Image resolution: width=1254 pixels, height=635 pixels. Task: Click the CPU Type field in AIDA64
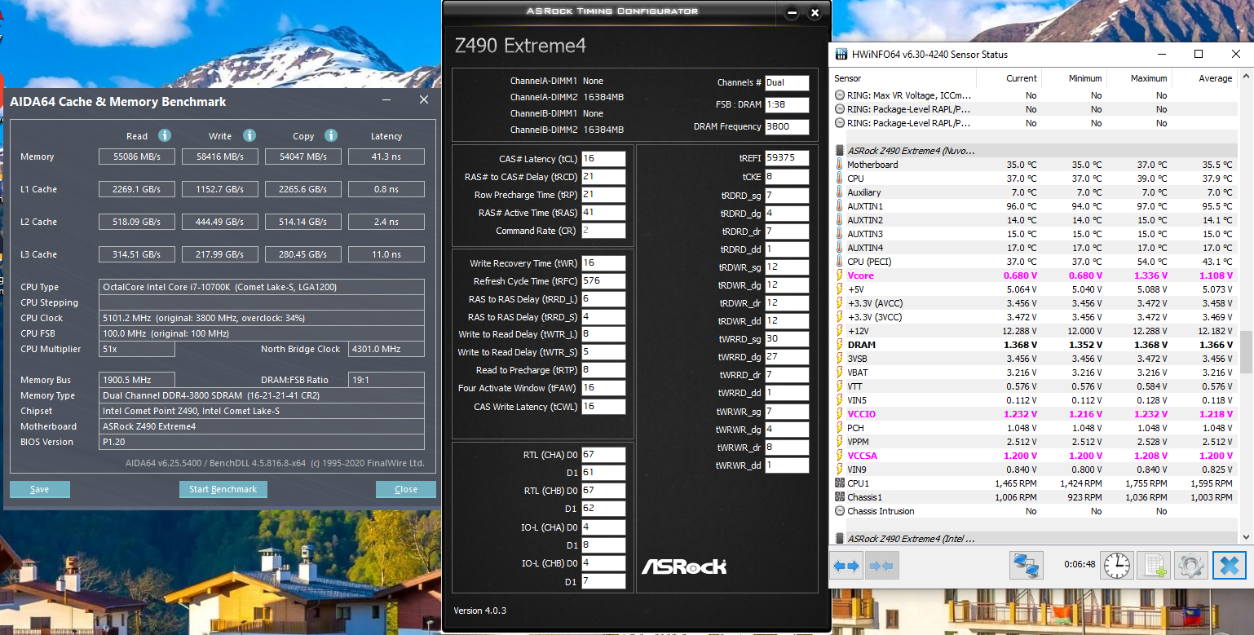(x=263, y=287)
